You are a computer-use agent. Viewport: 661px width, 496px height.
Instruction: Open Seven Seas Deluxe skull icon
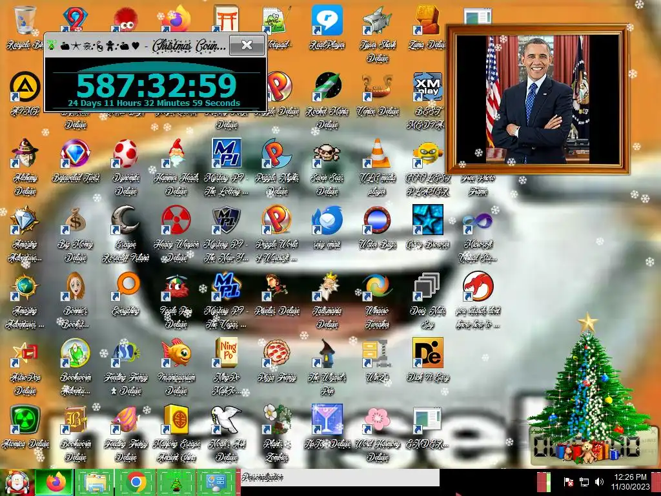pos(327,153)
